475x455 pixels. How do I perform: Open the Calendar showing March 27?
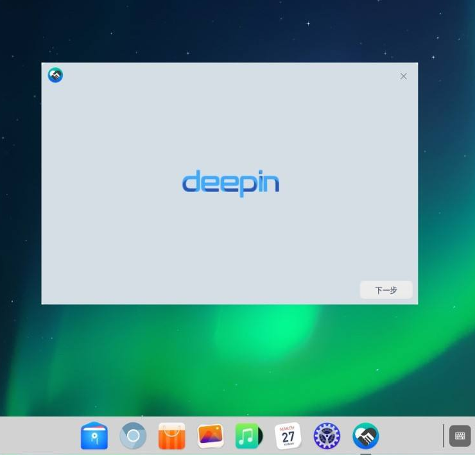point(288,436)
